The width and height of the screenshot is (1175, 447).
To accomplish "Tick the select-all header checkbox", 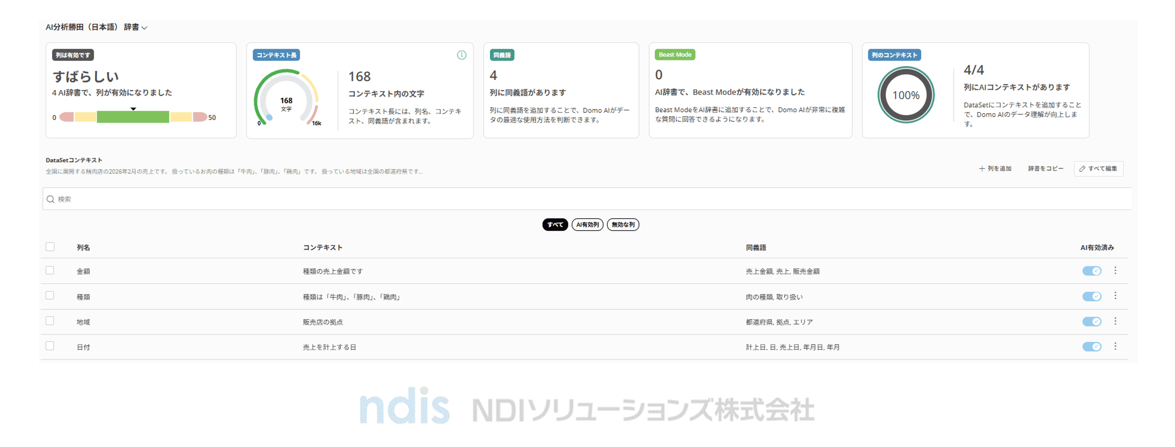I will coord(50,247).
